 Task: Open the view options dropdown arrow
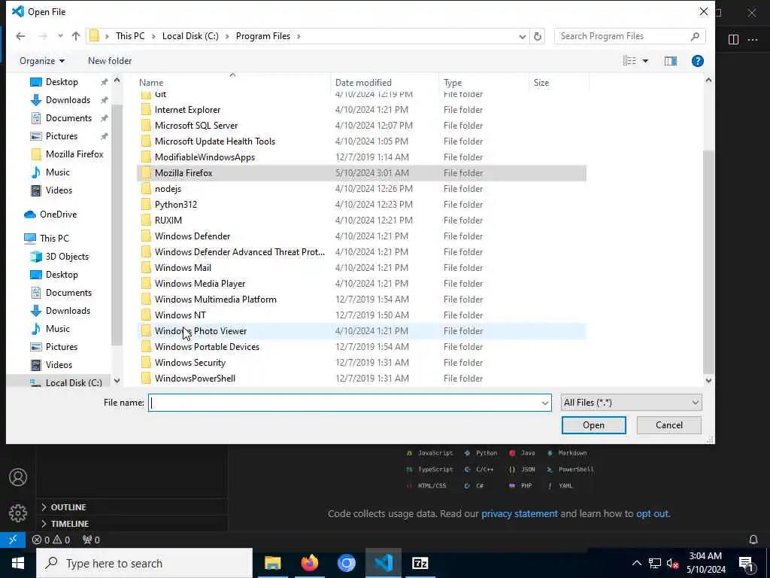click(x=645, y=61)
